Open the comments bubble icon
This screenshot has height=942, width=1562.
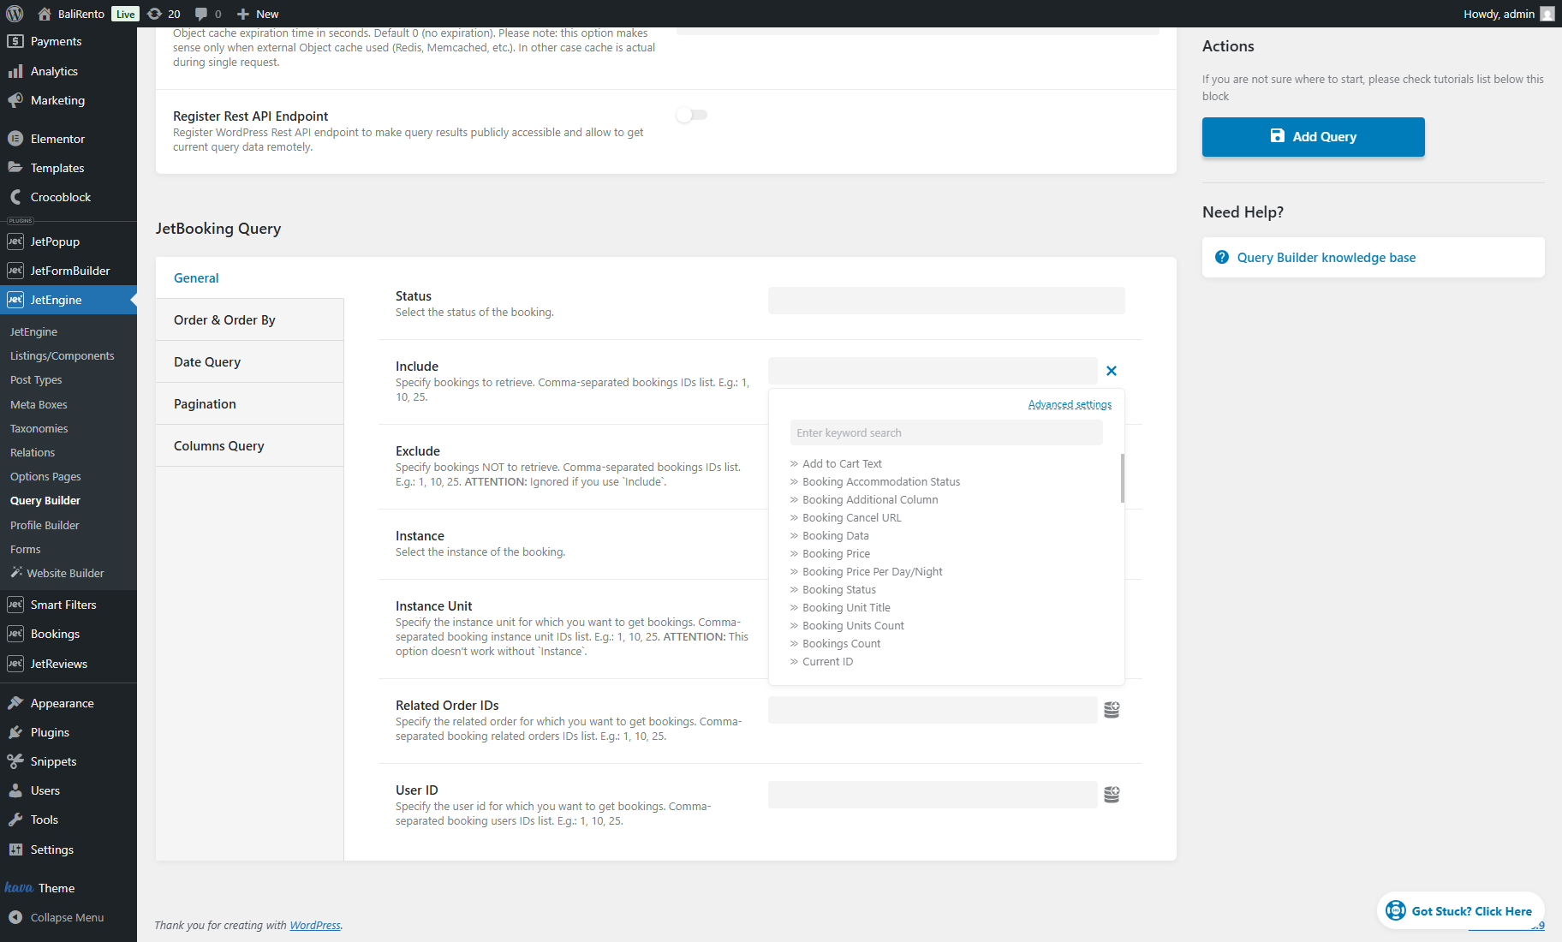click(201, 14)
